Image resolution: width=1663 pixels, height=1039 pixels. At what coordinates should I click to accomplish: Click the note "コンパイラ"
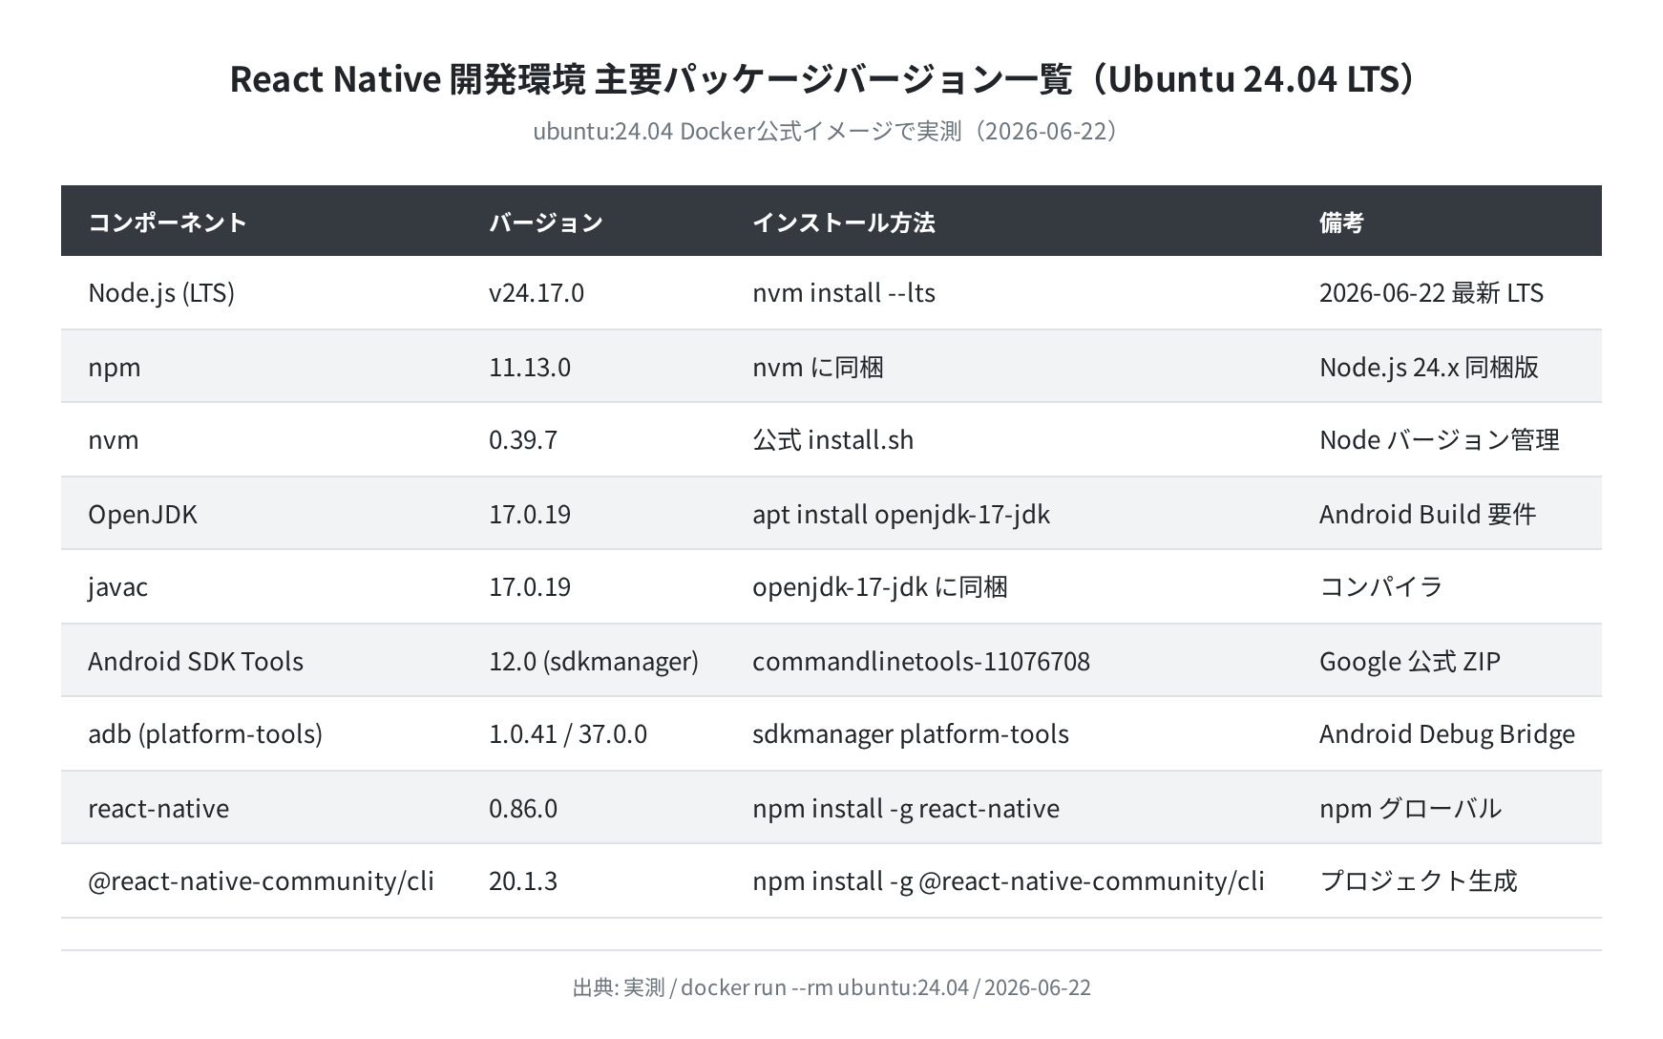(1381, 587)
